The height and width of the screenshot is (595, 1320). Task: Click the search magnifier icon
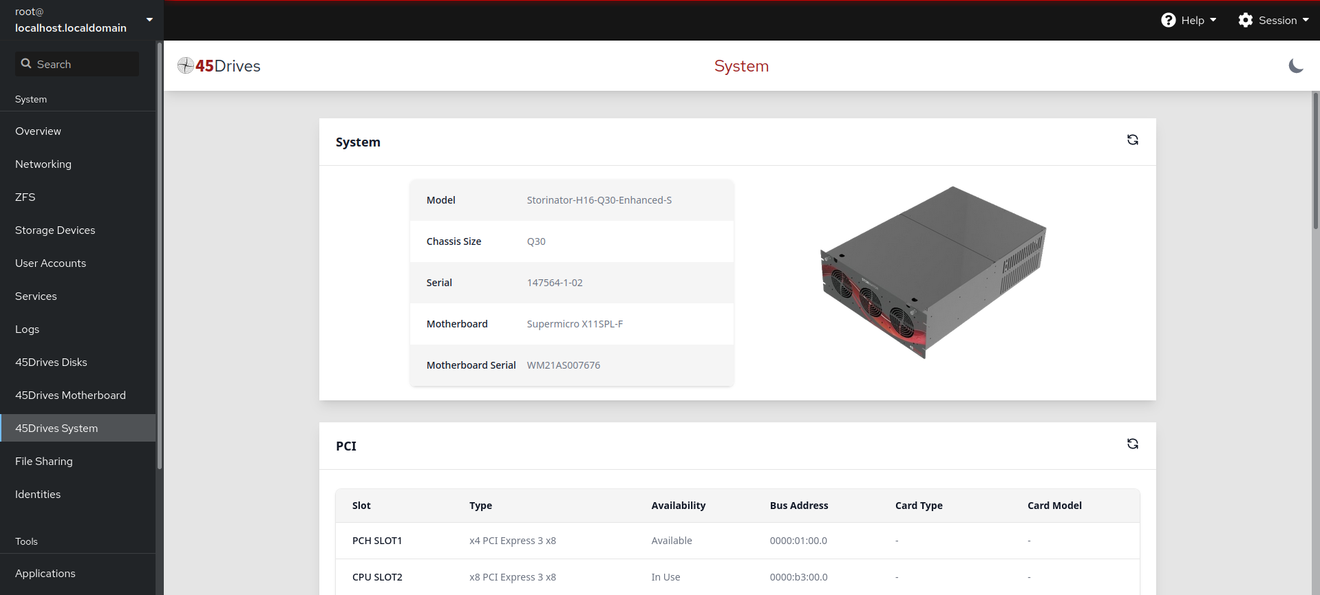(x=26, y=64)
